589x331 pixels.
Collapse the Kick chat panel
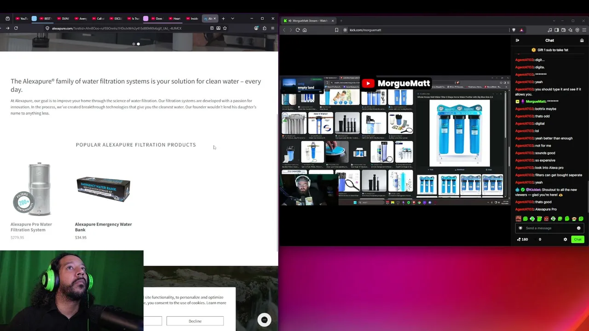[517, 40]
